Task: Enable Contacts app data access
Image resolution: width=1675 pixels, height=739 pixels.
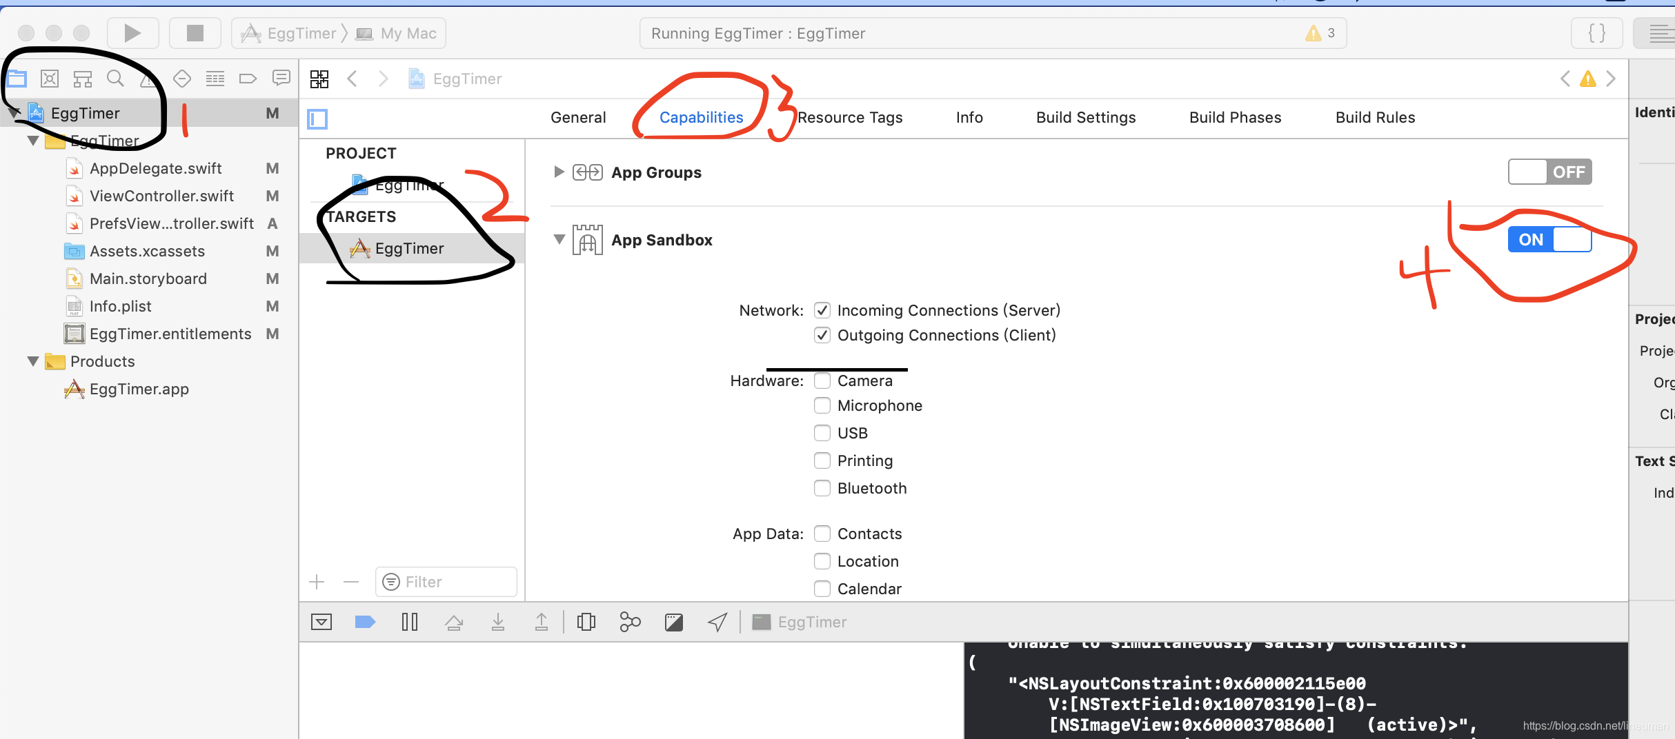Action: click(822, 534)
